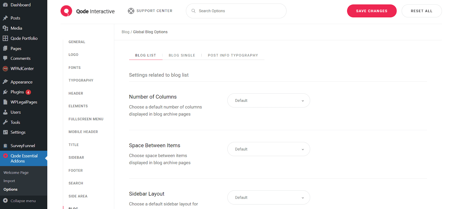This screenshot has height=209, width=449.
Task: Open the Typography options section
Action: 81,80
